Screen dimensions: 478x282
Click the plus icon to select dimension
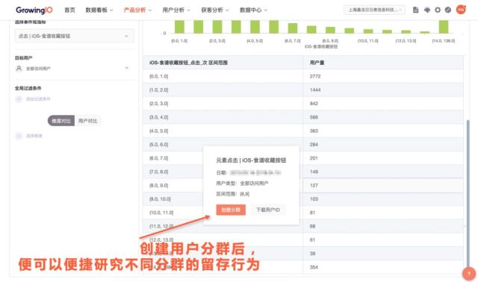click(19, 136)
